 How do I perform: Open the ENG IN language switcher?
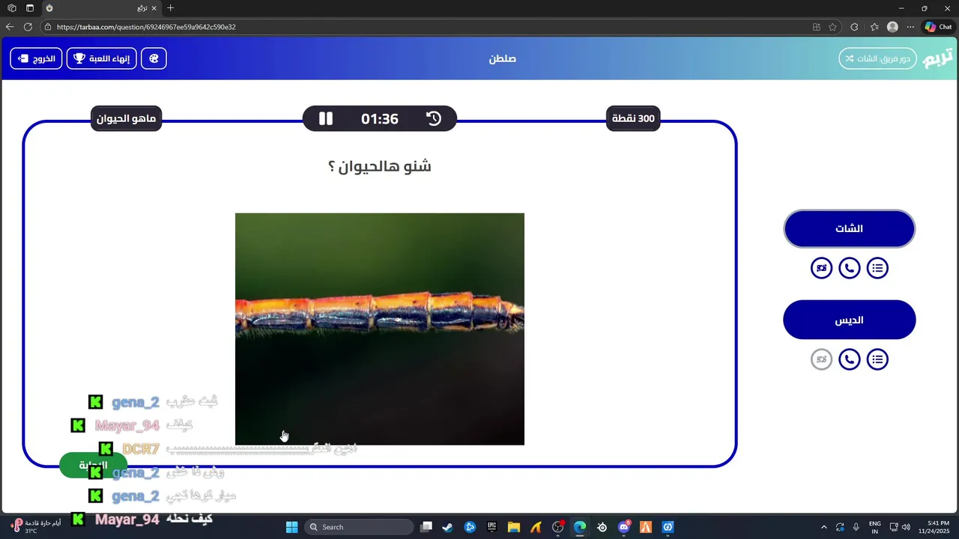click(874, 527)
